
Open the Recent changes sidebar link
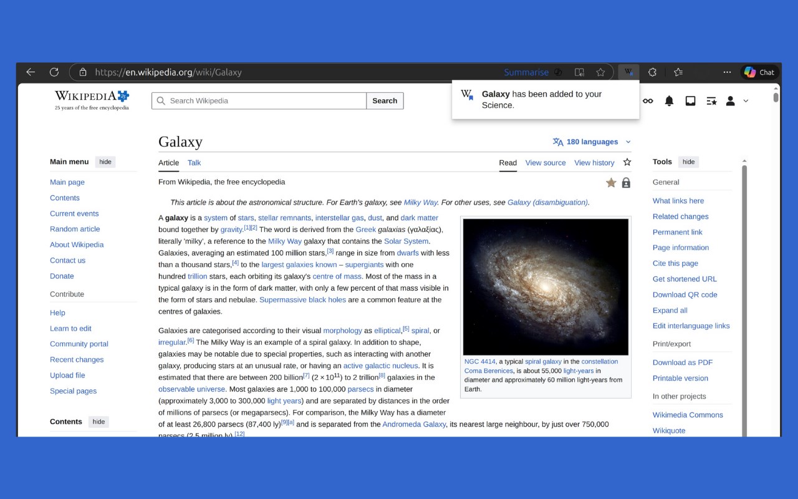(x=77, y=359)
